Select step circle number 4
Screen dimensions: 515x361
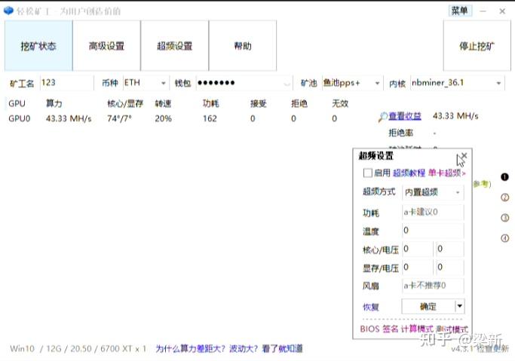pyautogui.click(x=504, y=238)
